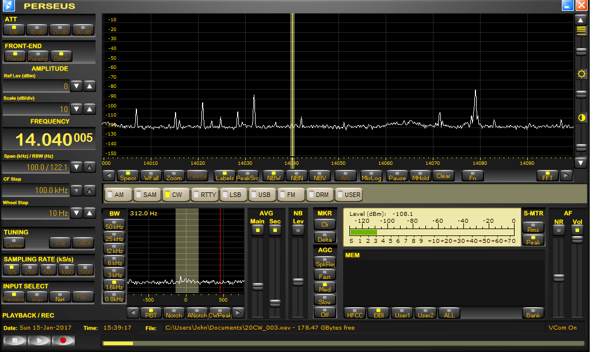Decrease the Scale dB/div value

[77, 109]
